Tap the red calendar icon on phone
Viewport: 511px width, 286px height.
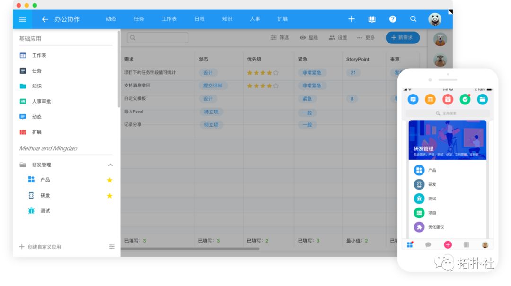coord(448,99)
